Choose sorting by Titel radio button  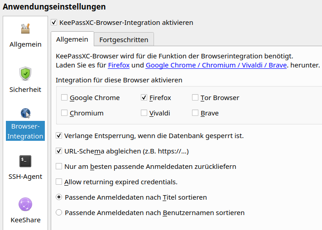click(x=59, y=197)
